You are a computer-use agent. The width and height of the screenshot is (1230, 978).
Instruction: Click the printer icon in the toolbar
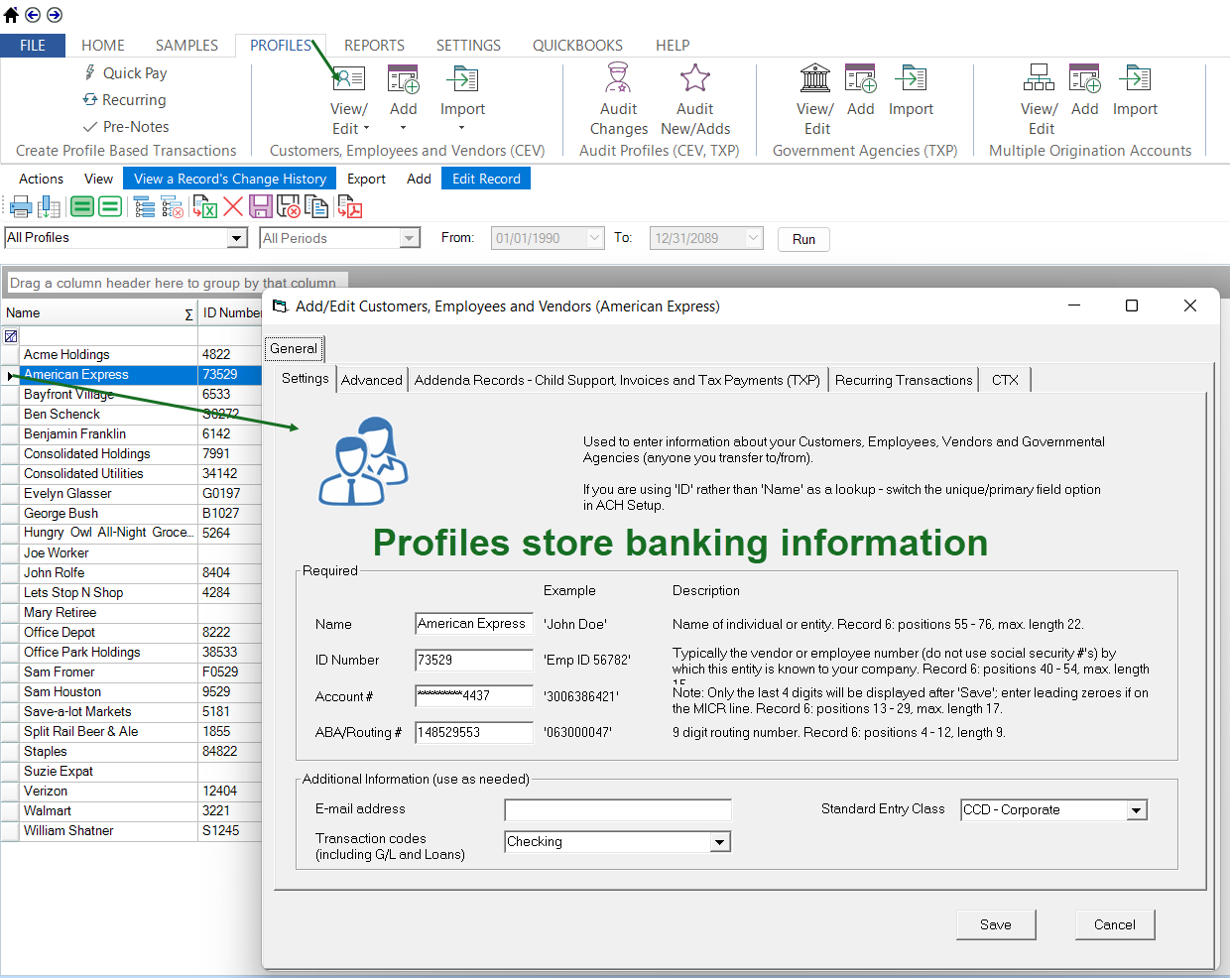tap(20, 206)
